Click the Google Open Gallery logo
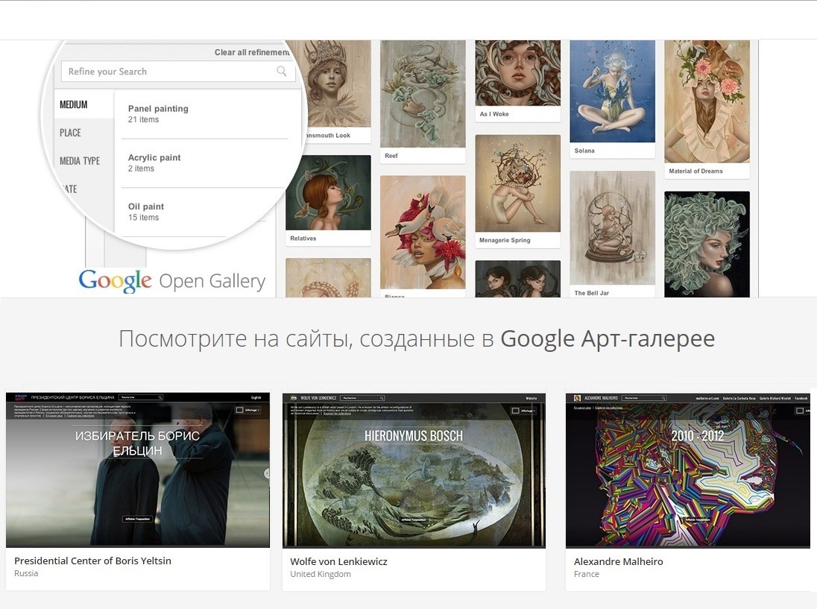817x609 pixels. pyautogui.click(x=172, y=281)
